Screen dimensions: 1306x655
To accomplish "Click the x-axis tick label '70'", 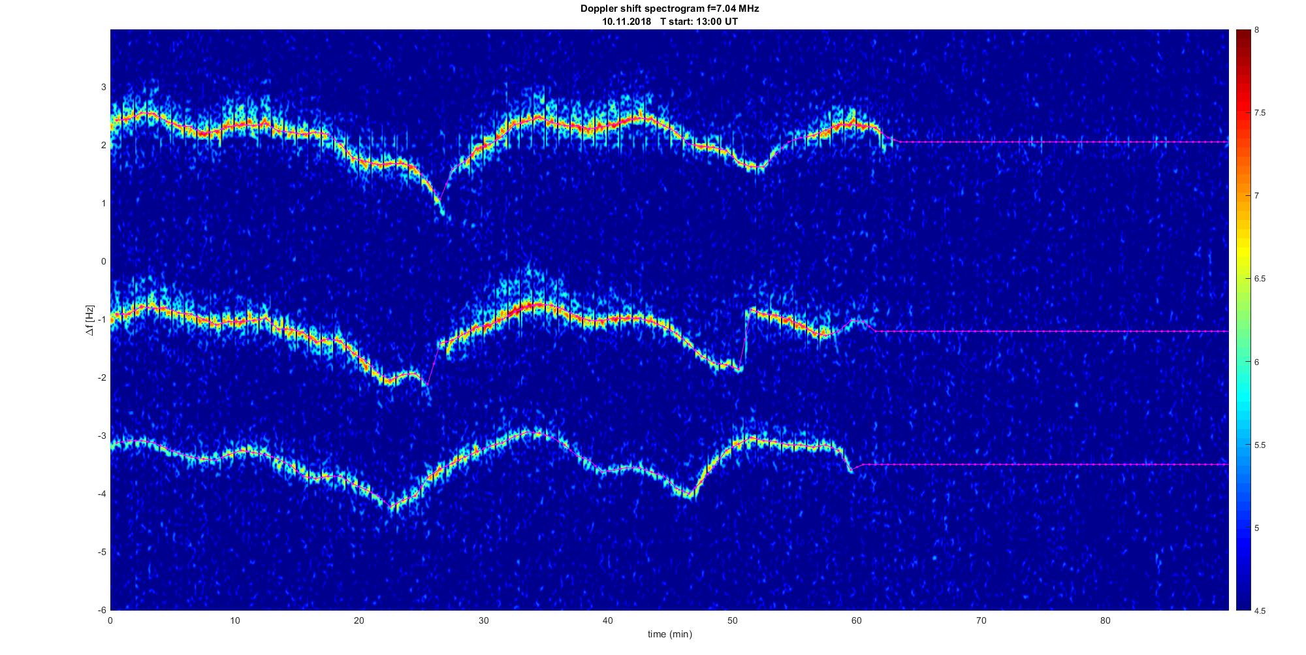I will tap(981, 620).
